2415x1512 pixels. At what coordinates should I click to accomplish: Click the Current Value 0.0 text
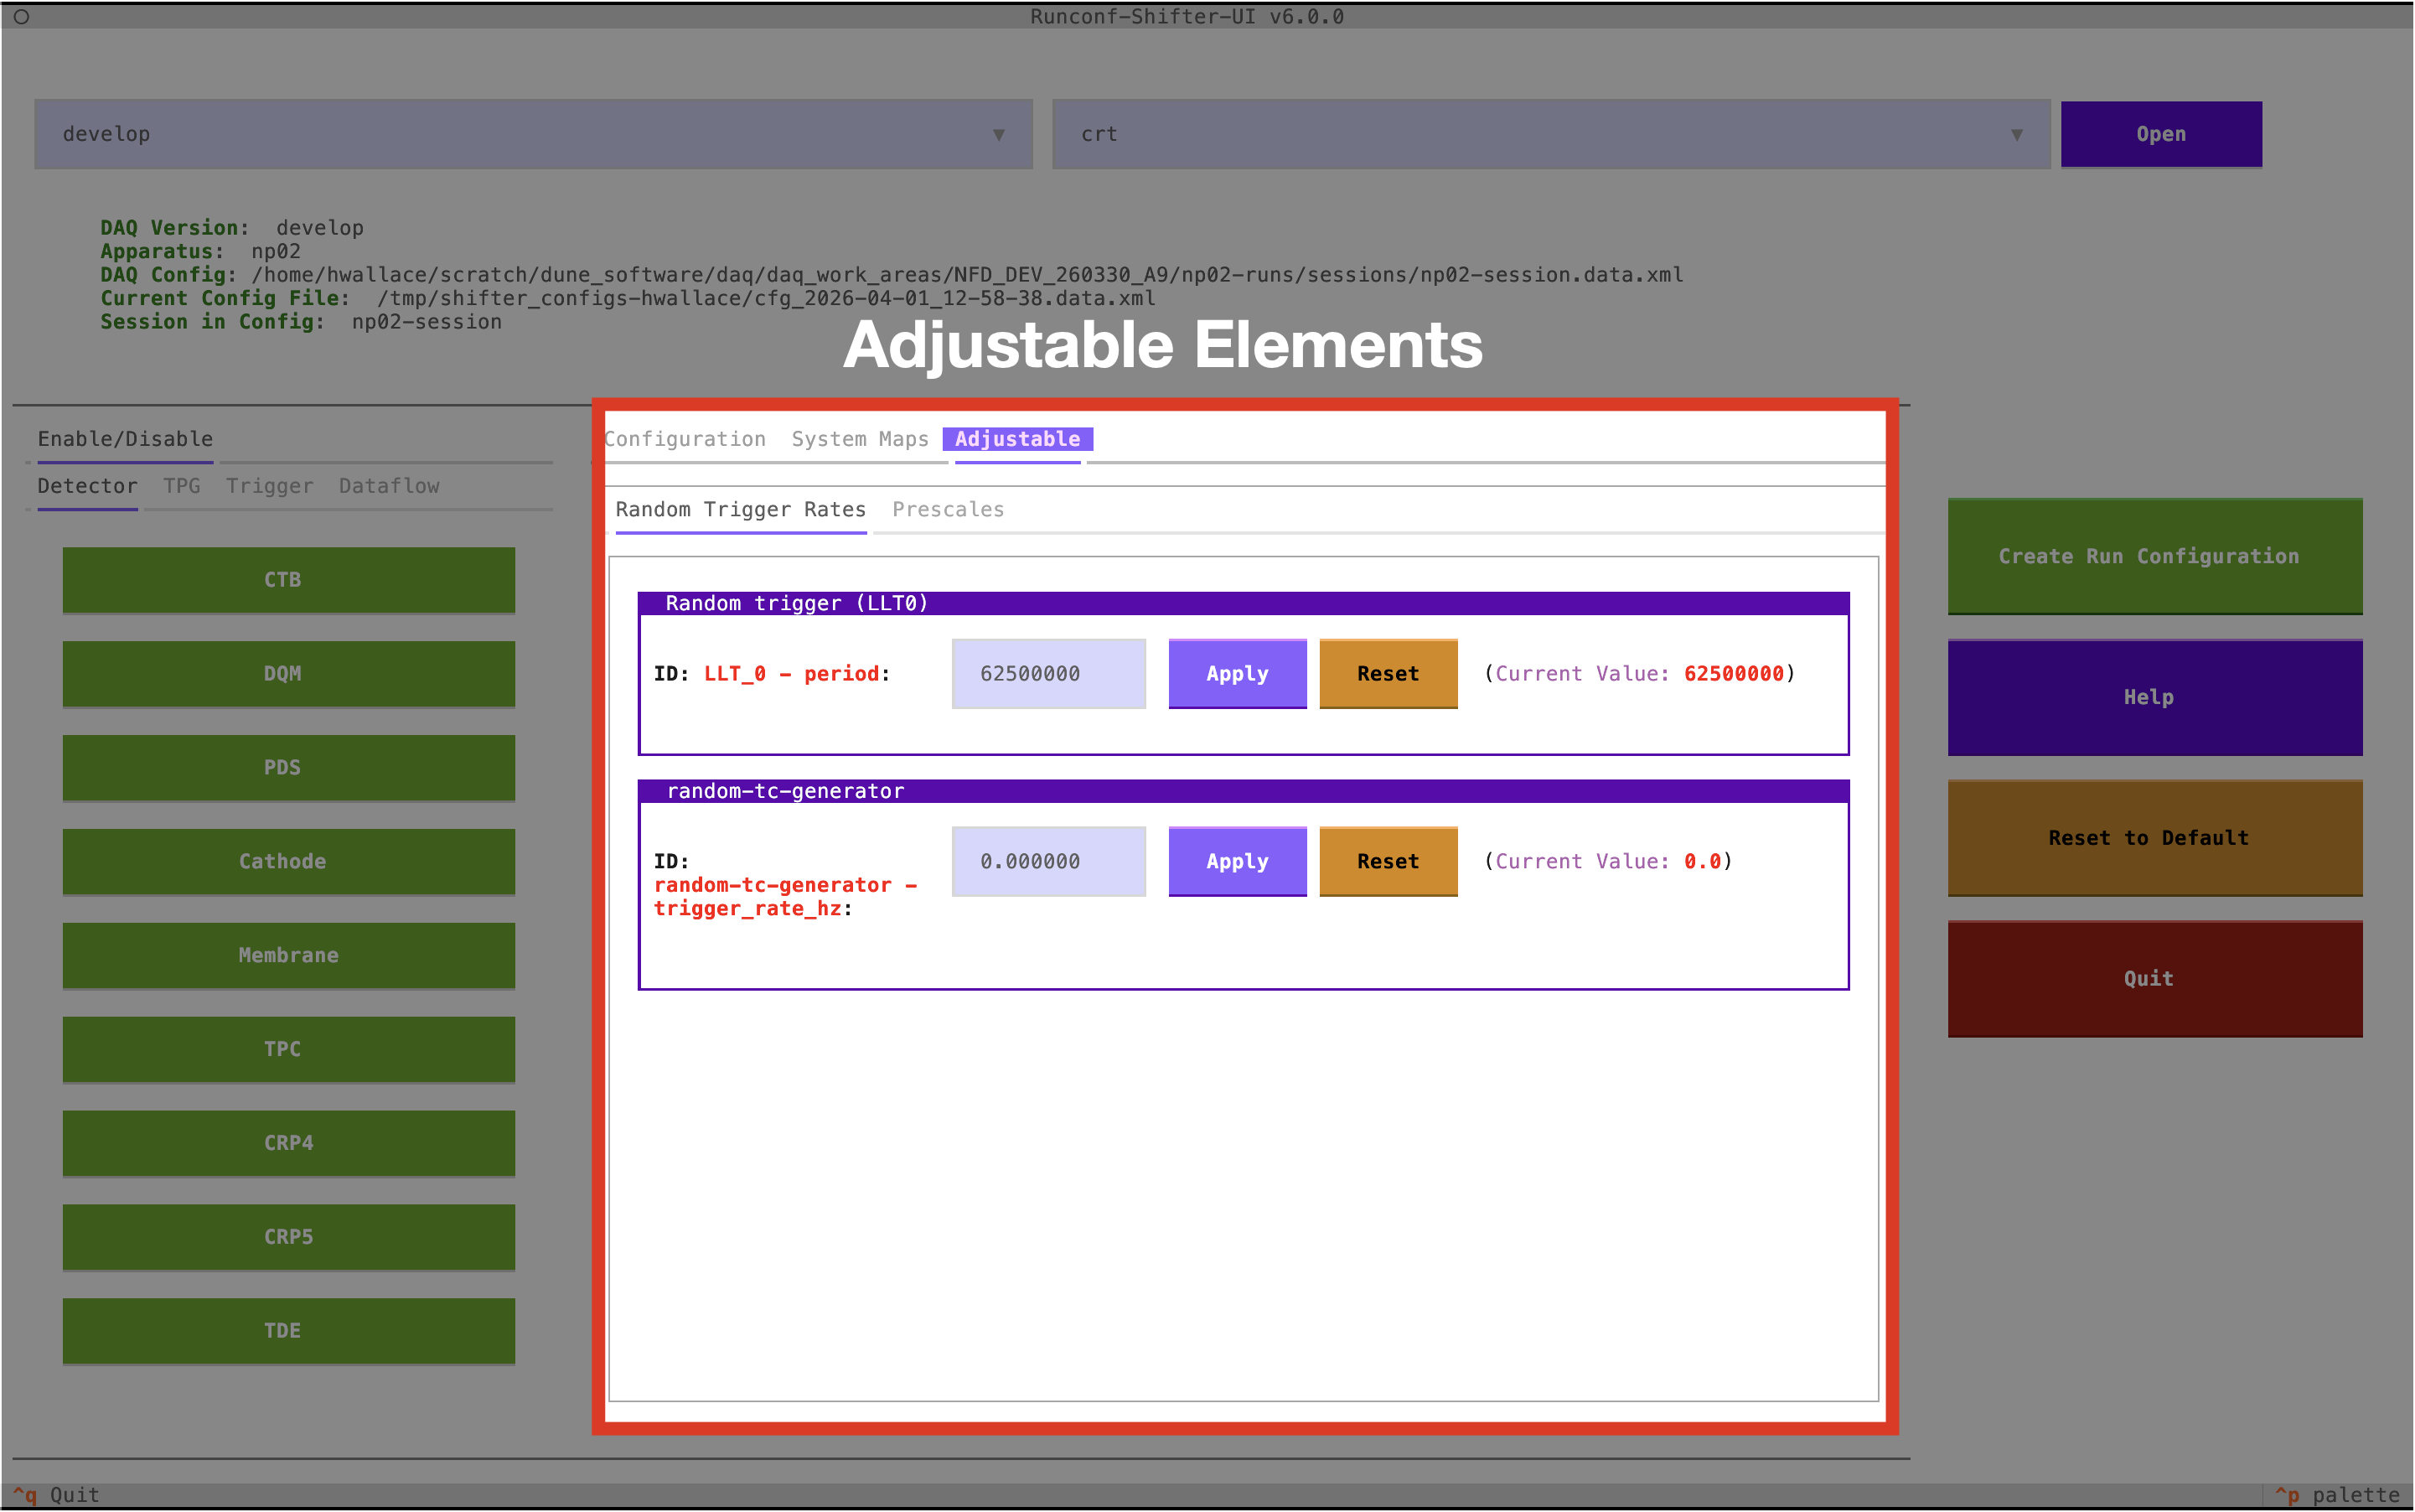pos(1608,862)
